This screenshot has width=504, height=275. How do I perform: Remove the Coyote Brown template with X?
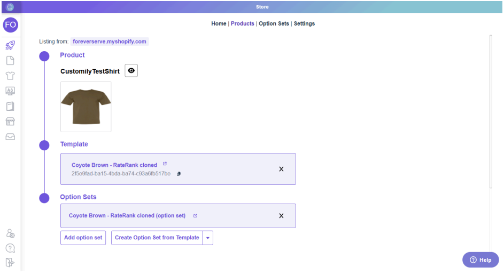tap(281, 169)
